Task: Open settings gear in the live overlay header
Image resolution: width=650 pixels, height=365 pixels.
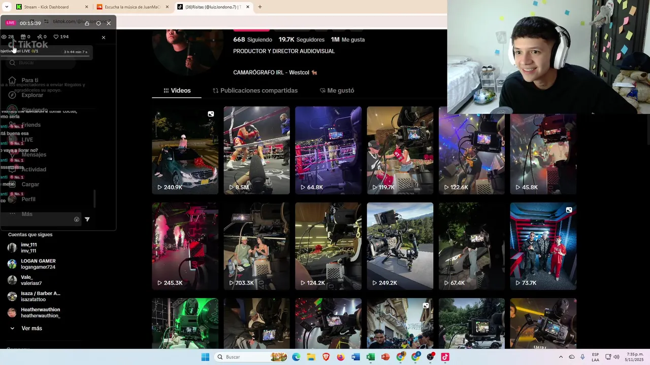Action: tap(98, 23)
